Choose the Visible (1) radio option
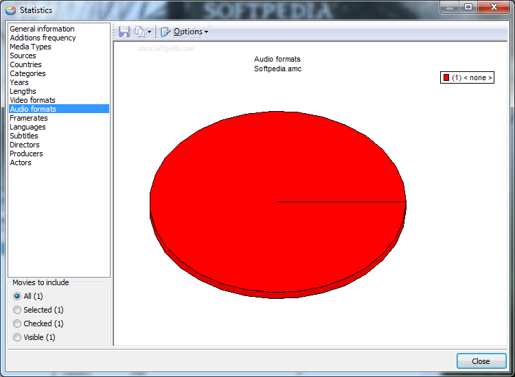This screenshot has width=515, height=377. point(17,337)
